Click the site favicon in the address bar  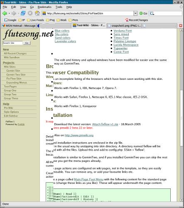click(x=44, y=13)
